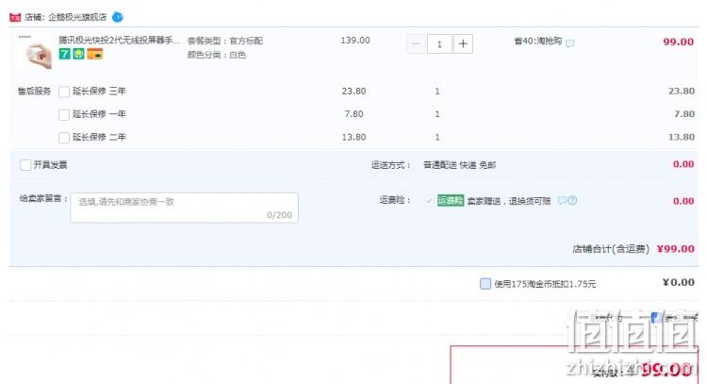Image resolution: width=707 pixels, height=384 pixels.
Task: Click the Tmall store logo icon
Action: (x=15, y=17)
